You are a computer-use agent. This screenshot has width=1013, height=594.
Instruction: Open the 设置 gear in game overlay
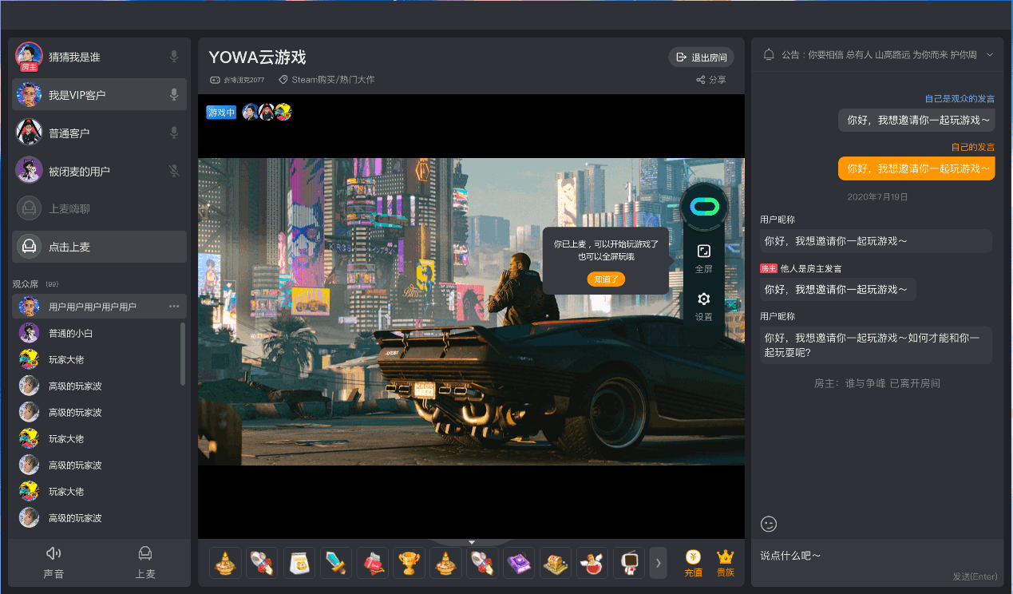(703, 299)
